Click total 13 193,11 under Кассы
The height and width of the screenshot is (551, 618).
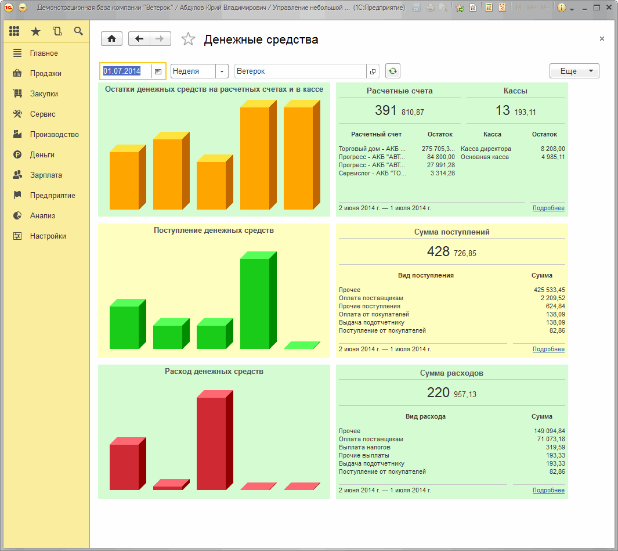pyautogui.click(x=515, y=111)
